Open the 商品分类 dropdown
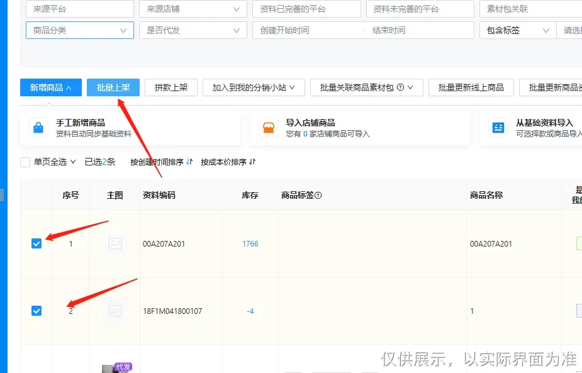 (x=80, y=30)
